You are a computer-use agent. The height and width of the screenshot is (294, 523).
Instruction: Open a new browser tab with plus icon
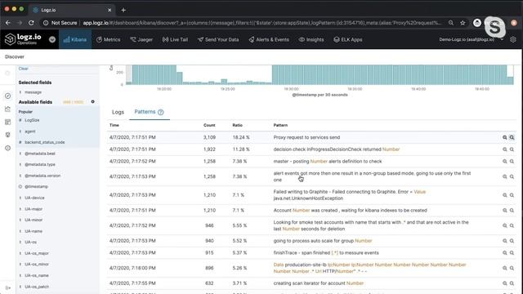pos(123,10)
